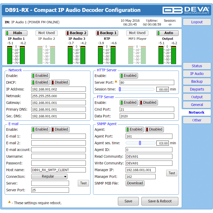213x213 pixels.
Task: Select the Backup 1 RTP source
Action: click(107, 33)
